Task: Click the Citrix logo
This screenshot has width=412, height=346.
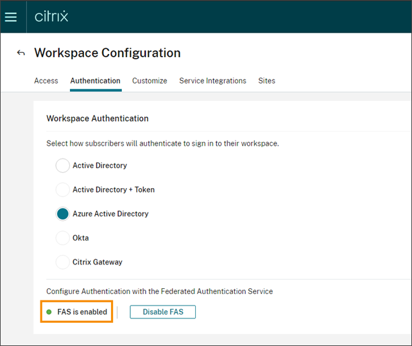Action: pos(51,17)
